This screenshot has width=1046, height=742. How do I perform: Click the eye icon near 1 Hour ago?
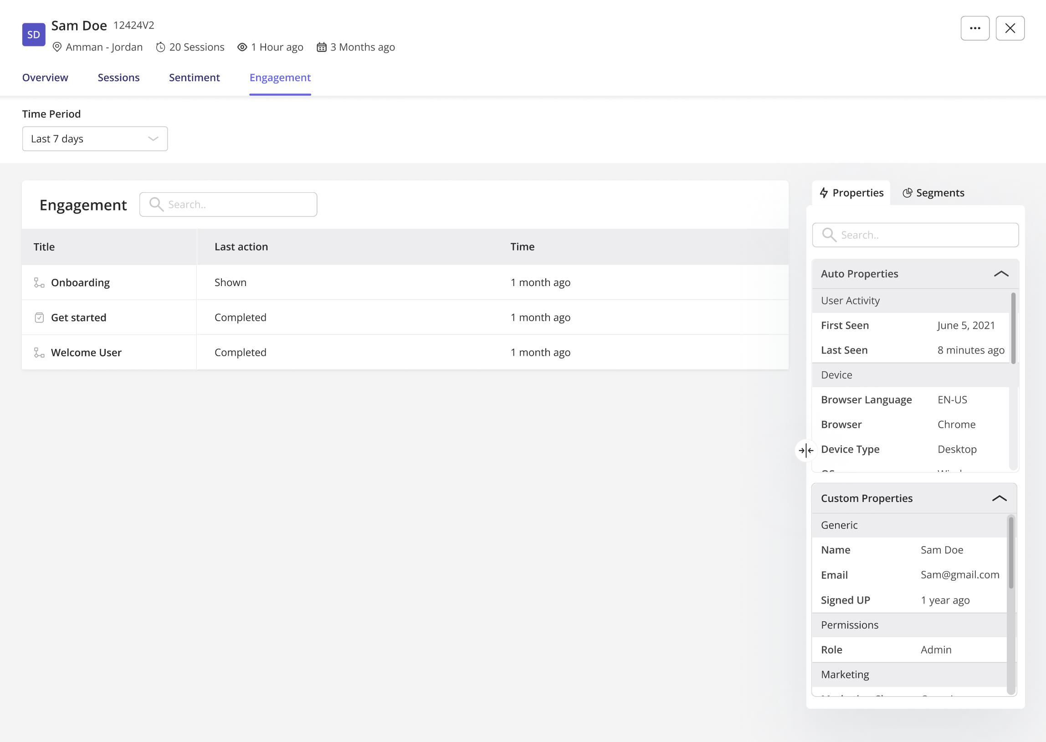click(x=242, y=47)
